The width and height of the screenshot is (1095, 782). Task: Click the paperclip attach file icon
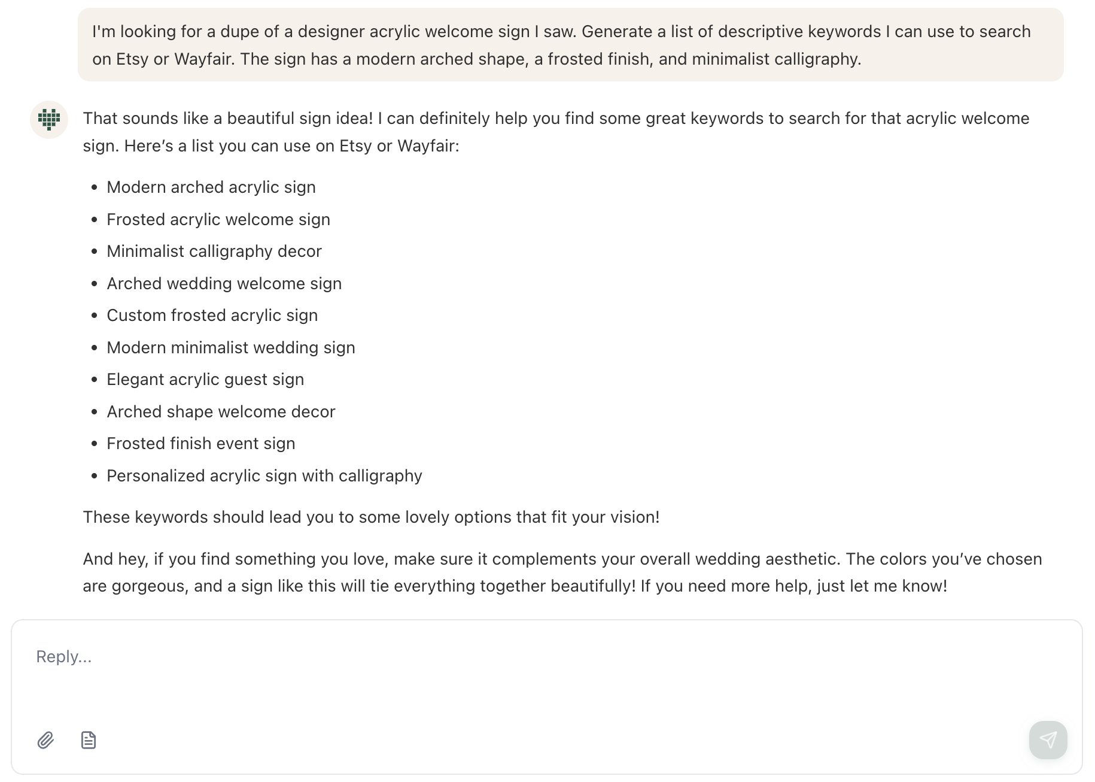click(45, 741)
